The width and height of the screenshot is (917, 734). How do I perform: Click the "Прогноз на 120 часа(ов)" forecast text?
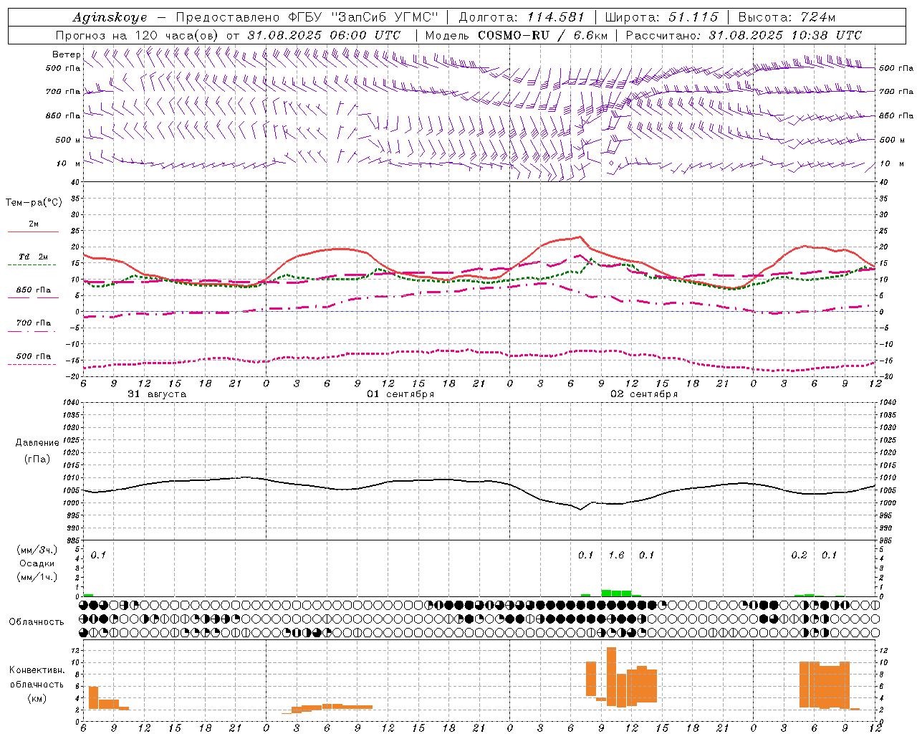pos(138,35)
